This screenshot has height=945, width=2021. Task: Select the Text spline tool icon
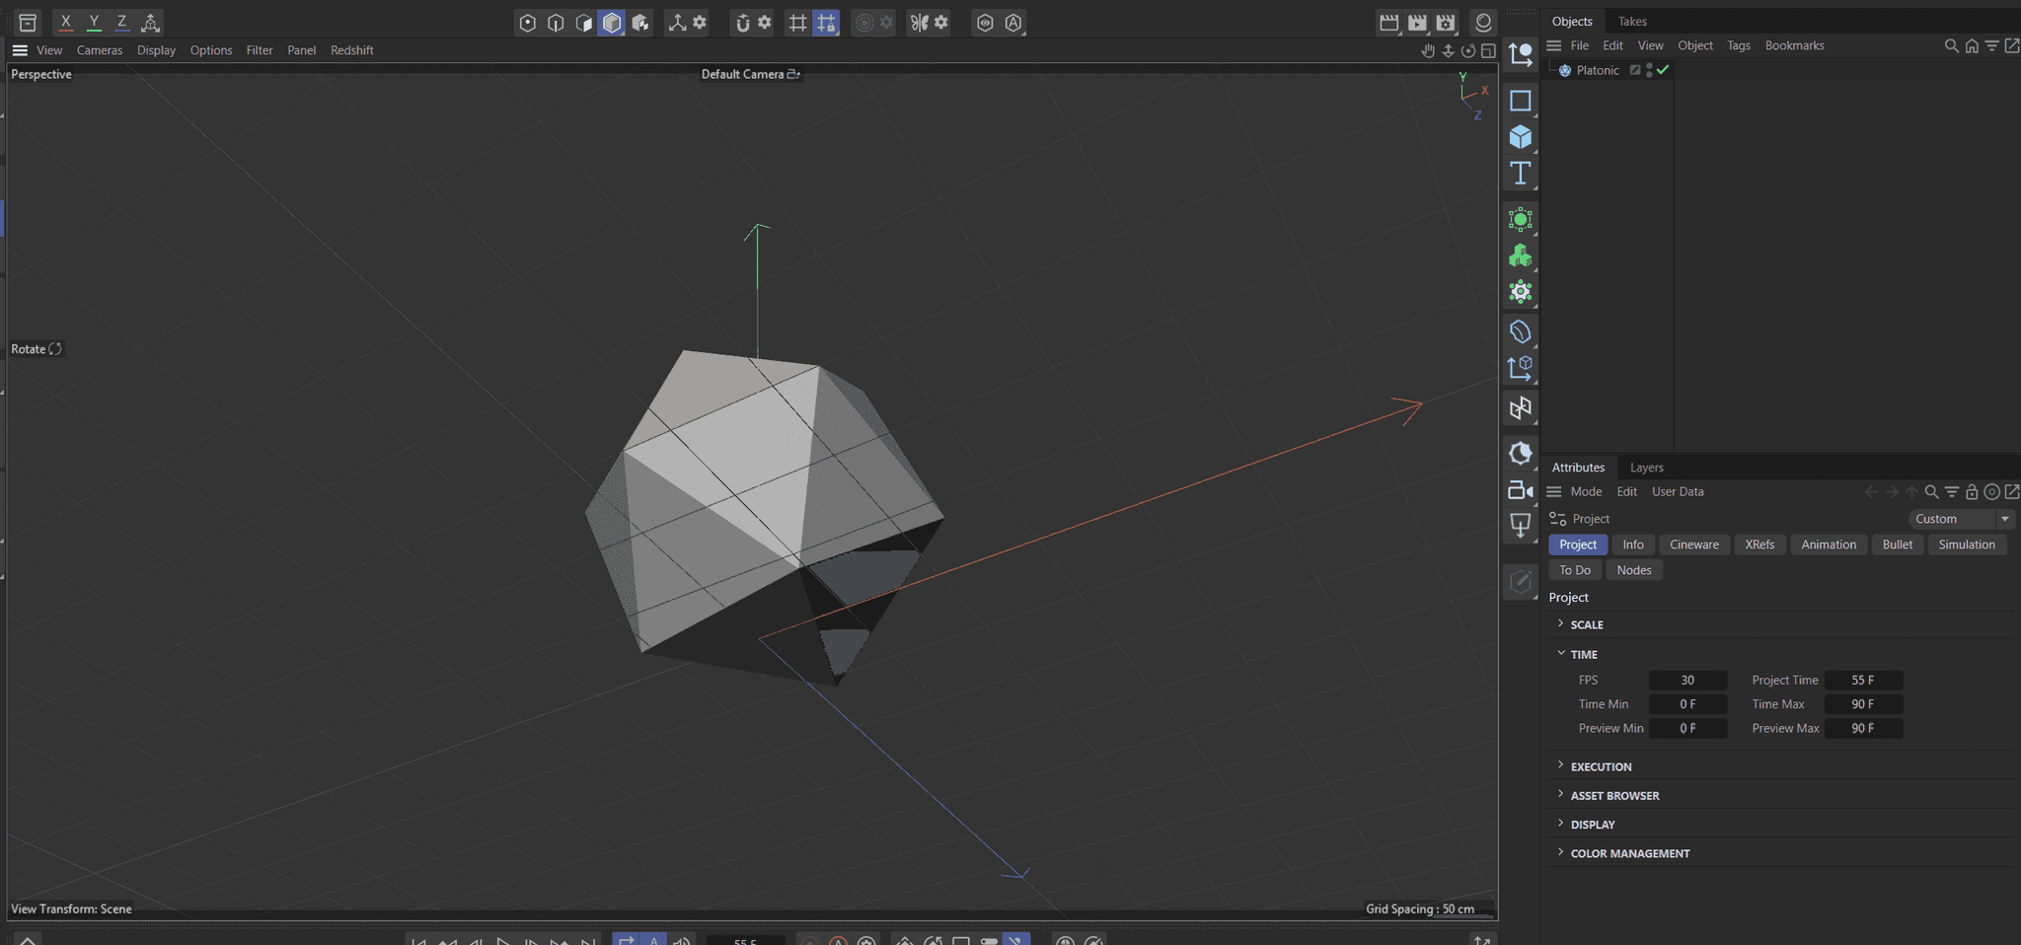coord(1520,174)
